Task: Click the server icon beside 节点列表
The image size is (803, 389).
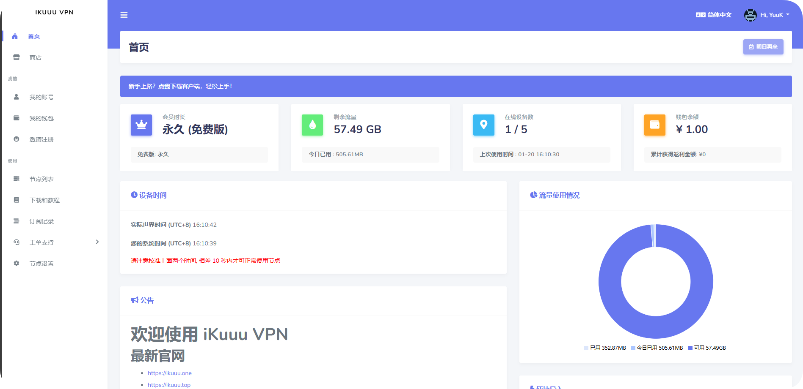Action: (17, 179)
